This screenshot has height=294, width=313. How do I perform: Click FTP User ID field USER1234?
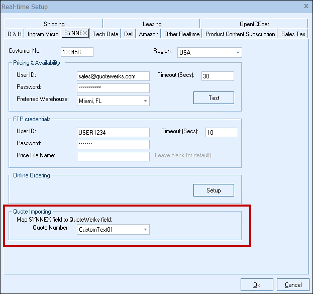113,132
